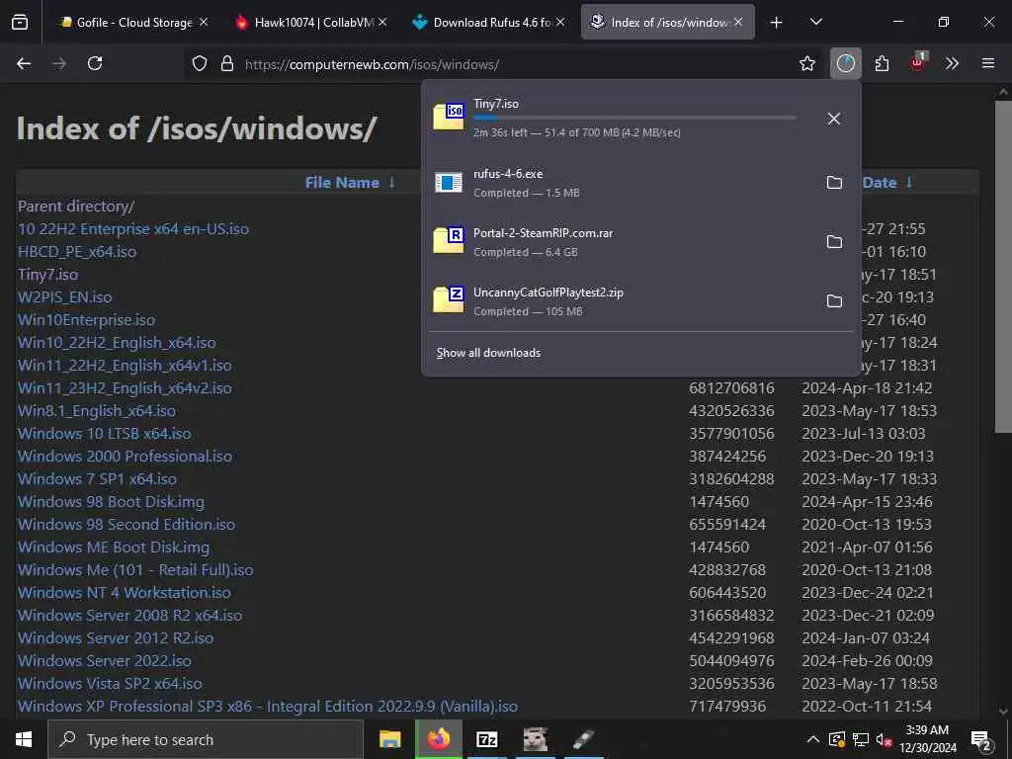Open Windows 10 LTSB x64.iso link
The height and width of the screenshot is (759, 1012).
pos(105,433)
